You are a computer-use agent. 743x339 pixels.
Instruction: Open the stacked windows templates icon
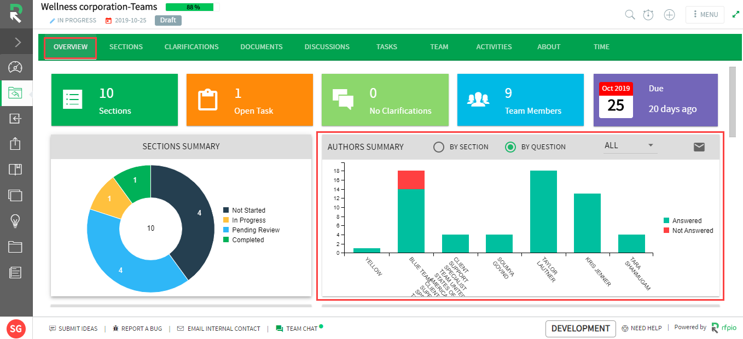(x=15, y=195)
